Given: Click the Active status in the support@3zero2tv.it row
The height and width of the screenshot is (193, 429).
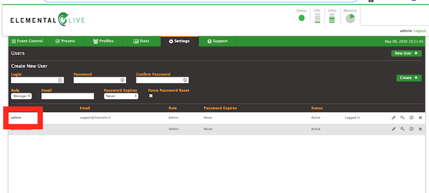Looking at the screenshot, I should point(316,118).
